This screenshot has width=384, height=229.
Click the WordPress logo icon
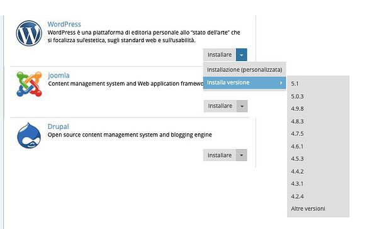pos(29,33)
